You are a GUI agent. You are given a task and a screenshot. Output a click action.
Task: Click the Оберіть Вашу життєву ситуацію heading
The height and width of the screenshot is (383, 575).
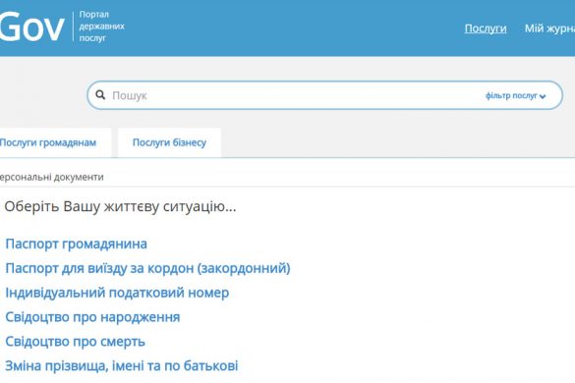120,206
